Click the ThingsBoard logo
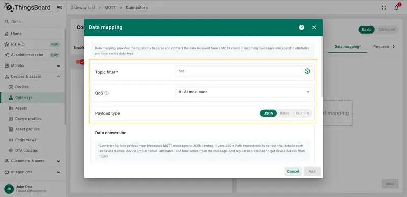 (27, 8)
